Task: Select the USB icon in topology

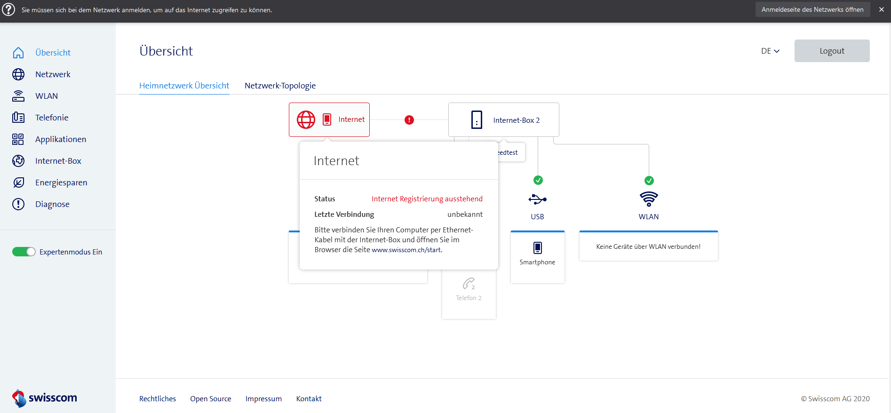Action: pos(537,199)
